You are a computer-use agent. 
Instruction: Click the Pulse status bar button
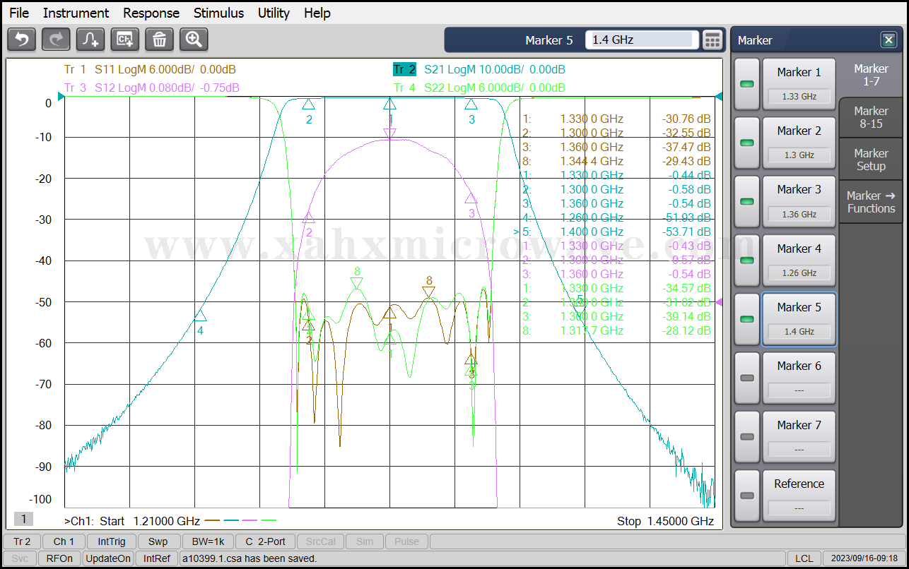(406, 541)
